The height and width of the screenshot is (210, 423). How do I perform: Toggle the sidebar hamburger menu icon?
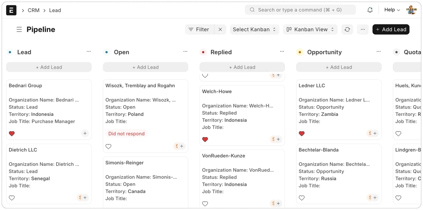19,30
